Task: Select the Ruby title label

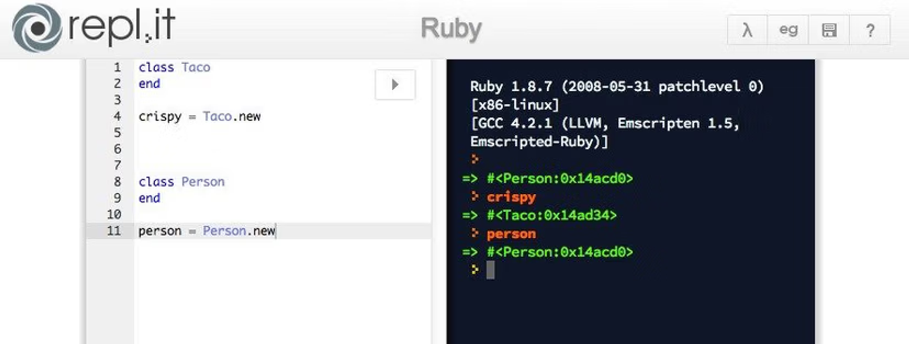Action: tap(451, 28)
